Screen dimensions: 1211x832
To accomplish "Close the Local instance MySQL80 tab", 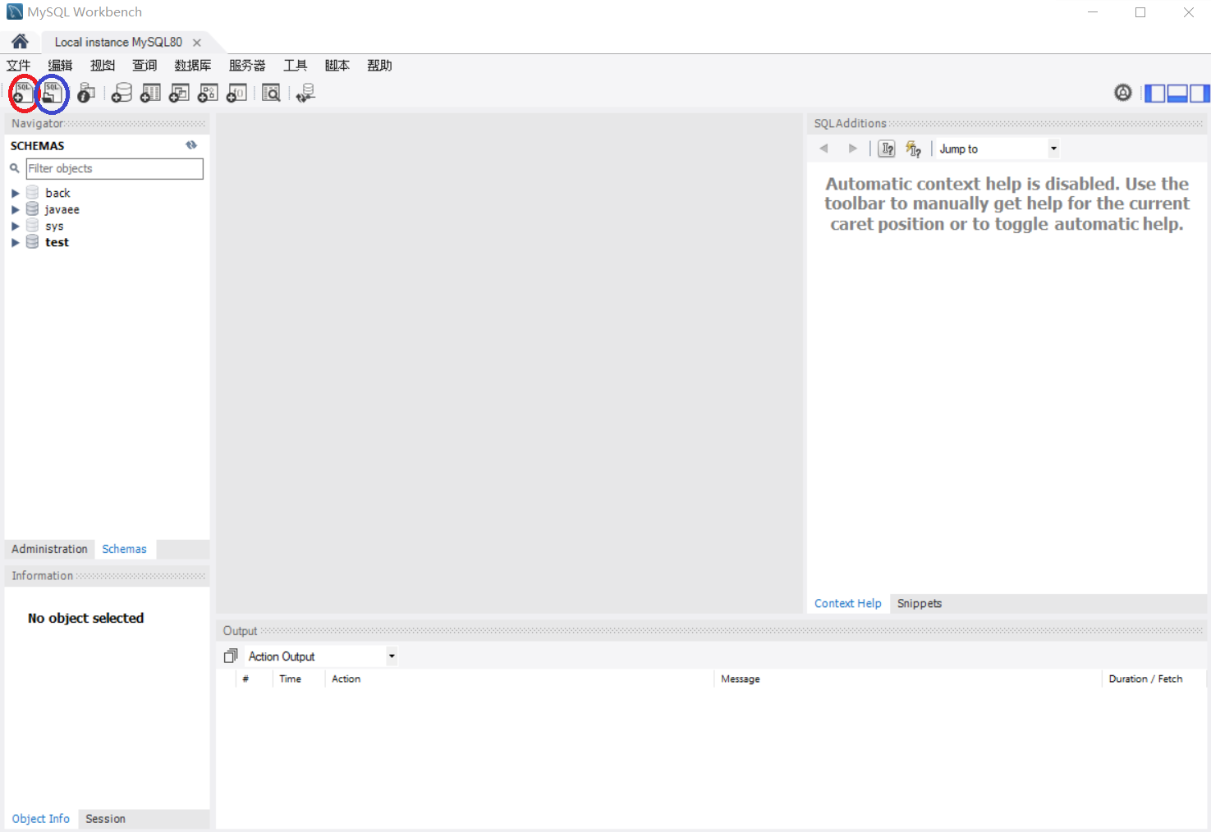I will pyautogui.click(x=197, y=43).
